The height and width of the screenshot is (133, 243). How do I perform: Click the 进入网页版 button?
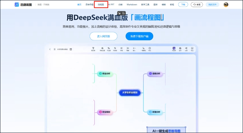[x=103, y=36]
